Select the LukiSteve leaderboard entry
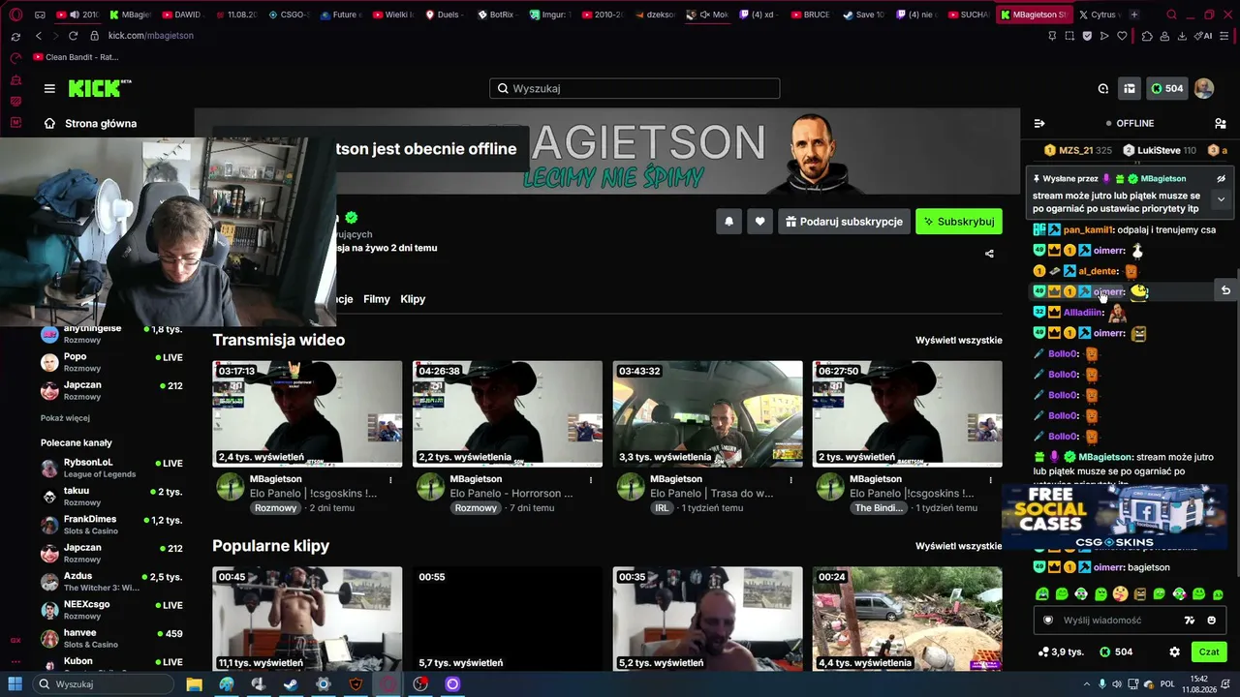The height and width of the screenshot is (697, 1240). (1160, 150)
